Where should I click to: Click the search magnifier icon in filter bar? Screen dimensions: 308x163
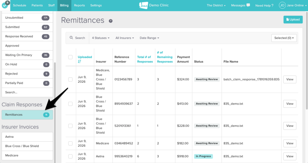point(71,38)
